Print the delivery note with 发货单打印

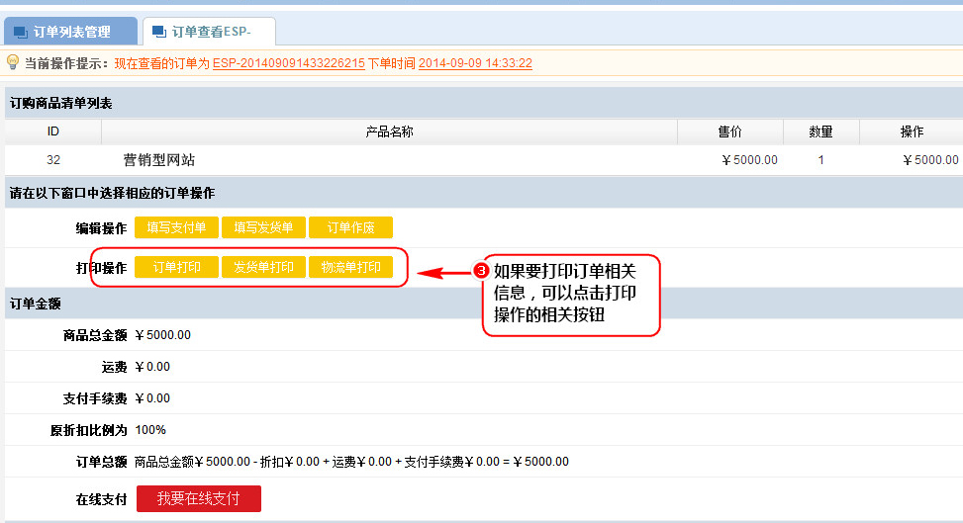pyautogui.click(x=263, y=267)
